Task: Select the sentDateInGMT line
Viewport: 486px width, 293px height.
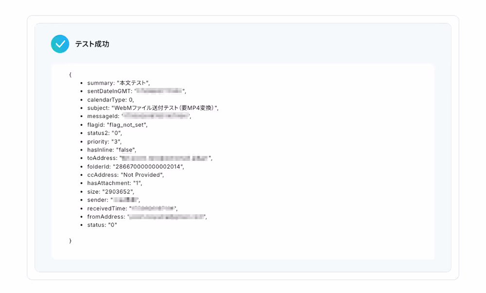Action: point(137,91)
